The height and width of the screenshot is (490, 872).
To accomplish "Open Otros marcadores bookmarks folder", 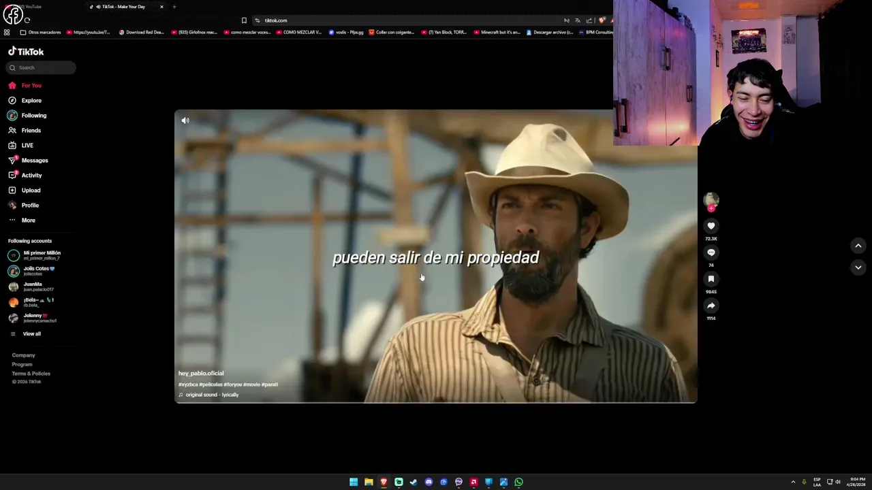I will [x=41, y=32].
